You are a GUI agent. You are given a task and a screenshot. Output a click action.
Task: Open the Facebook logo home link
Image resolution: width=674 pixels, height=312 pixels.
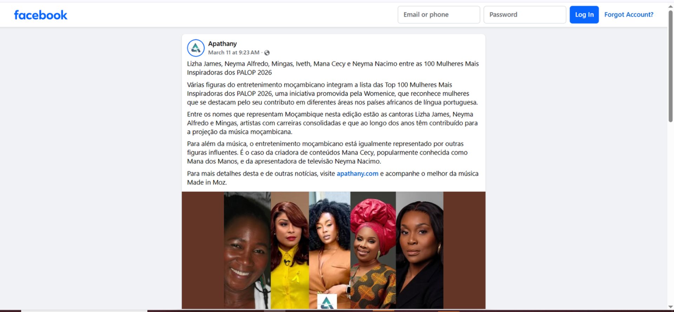(x=41, y=15)
